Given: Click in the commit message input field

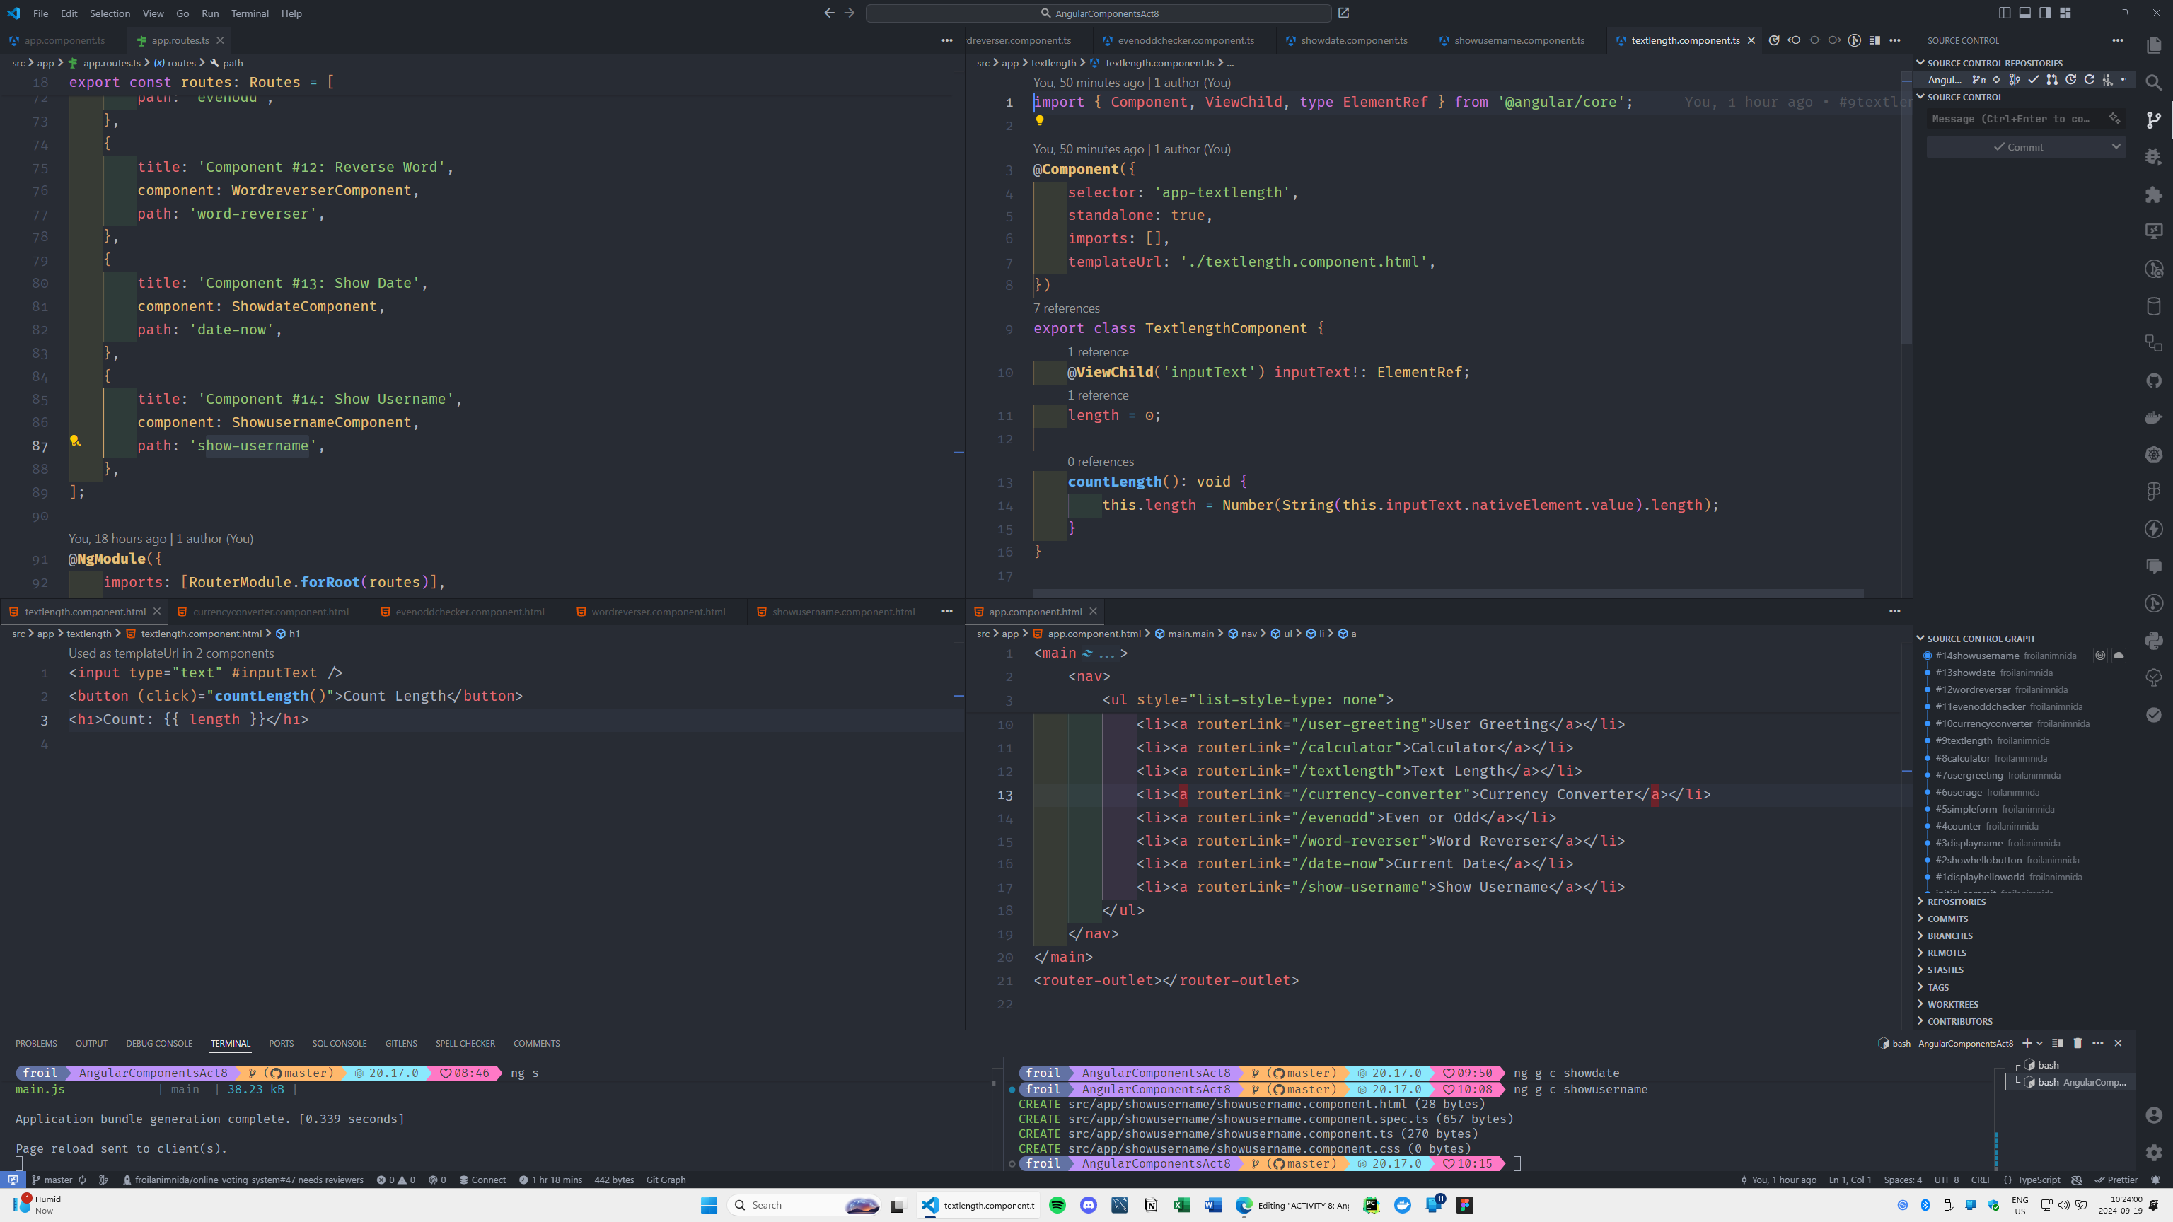Looking at the screenshot, I should 2016,119.
